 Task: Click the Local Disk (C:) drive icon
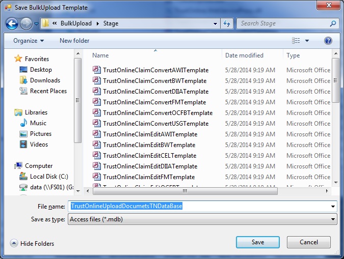(23, 177)
